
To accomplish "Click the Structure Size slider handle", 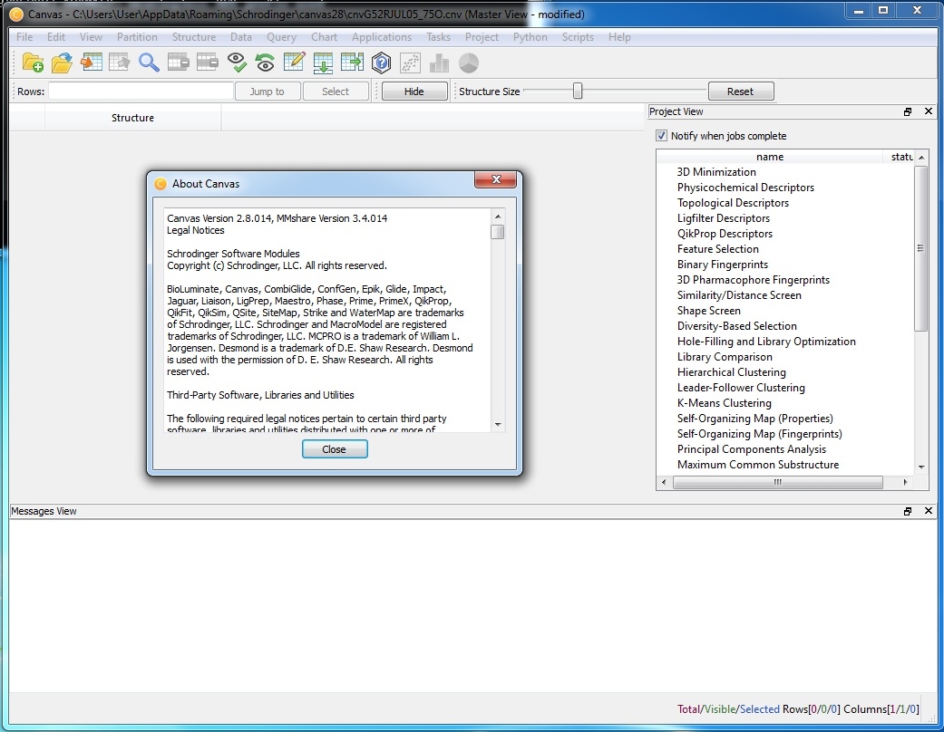I will 578,91.
